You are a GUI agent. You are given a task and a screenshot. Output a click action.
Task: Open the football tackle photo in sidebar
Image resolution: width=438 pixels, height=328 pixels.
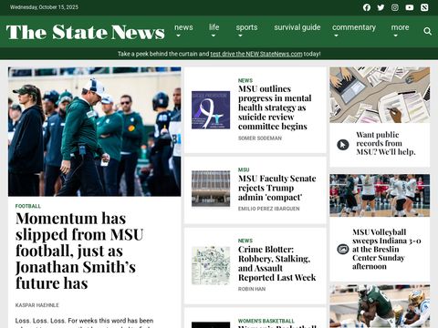click(380, 306)
